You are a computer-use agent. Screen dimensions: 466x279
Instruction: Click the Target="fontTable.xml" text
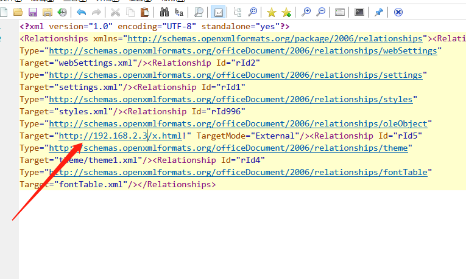[x=74, y=184]
